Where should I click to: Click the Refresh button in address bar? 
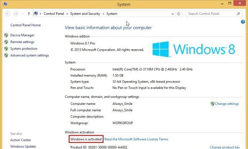pos(179,14)
